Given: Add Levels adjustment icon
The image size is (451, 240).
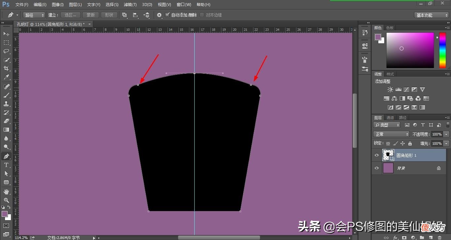Looking at the screenshot, I should (398, 90).
